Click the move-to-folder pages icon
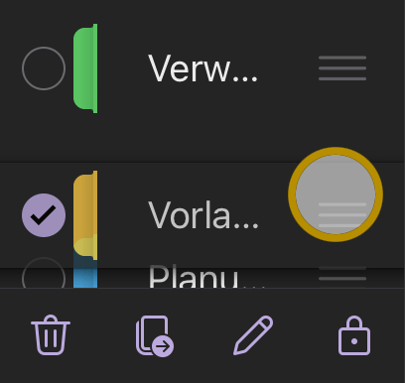 [155, 336]
